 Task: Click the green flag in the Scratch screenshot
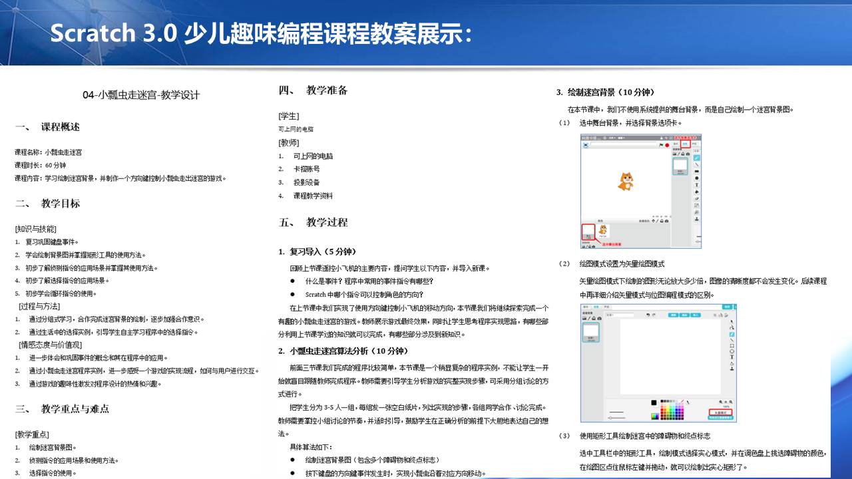tap(661, 145)
